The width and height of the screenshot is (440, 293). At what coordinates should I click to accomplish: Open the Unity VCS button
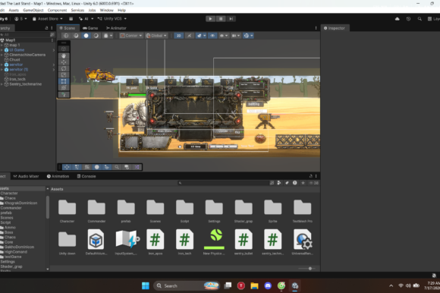112,19
